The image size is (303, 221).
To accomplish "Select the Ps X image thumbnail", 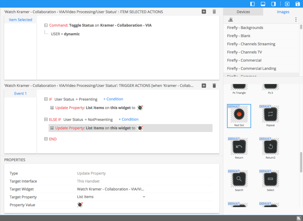I will pyautogui.click(x=270, y=89).
